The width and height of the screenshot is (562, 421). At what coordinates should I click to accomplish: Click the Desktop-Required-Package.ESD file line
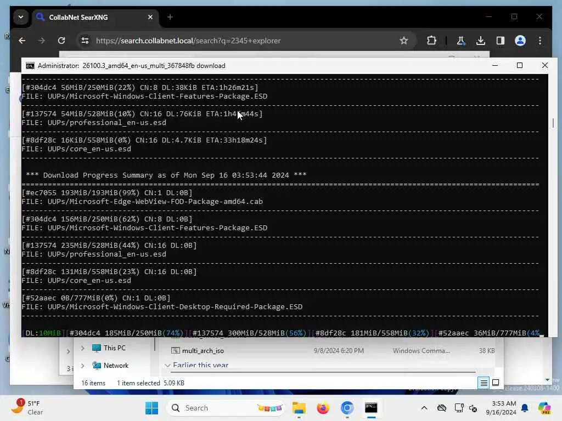tap(162, 307)
